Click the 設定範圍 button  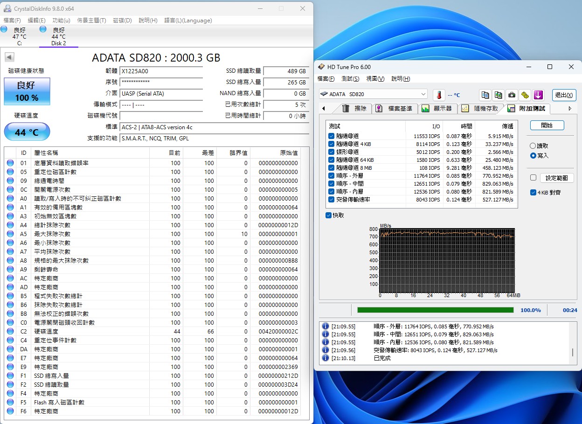557,178
